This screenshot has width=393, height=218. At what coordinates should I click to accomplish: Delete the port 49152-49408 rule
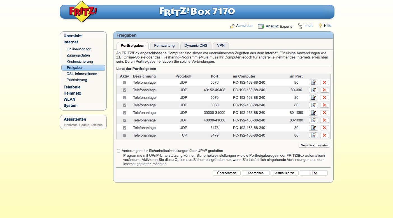click(x=324, y=90)
